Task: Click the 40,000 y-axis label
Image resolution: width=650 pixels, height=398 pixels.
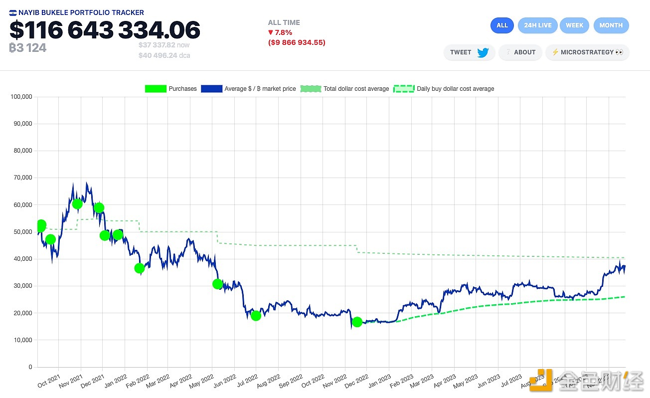Action: (x=23, y=259)
